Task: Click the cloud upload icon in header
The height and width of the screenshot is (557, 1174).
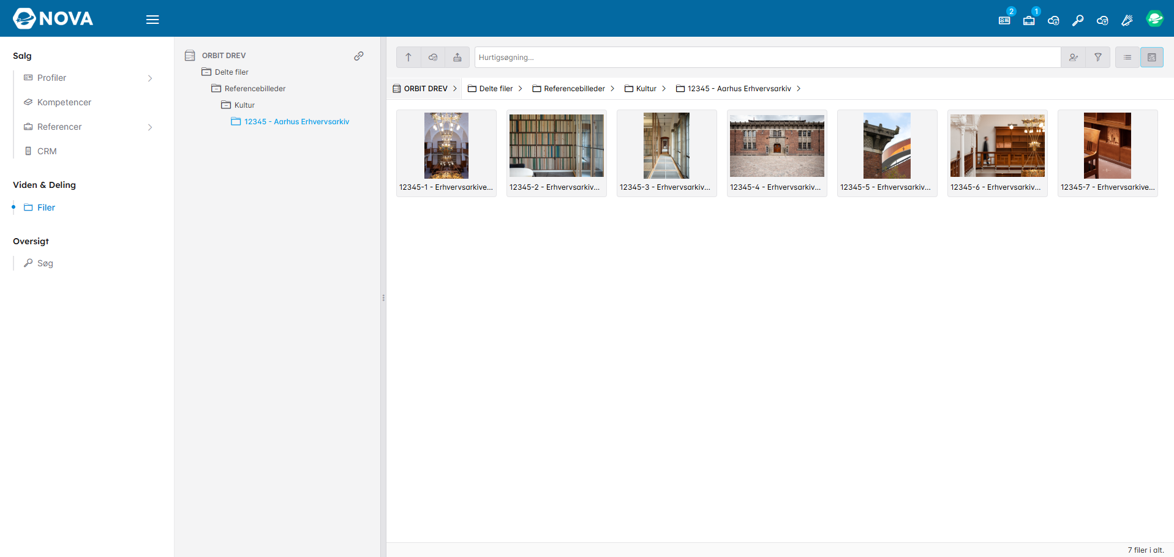Action: point(1102,20)
